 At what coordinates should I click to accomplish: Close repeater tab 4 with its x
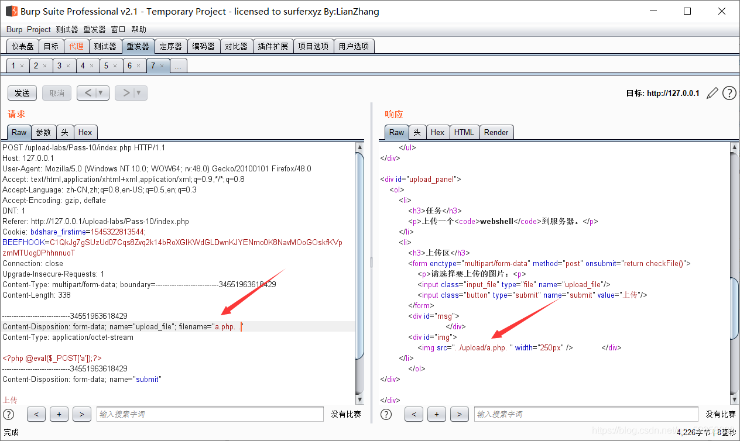[x=92, y=66]
